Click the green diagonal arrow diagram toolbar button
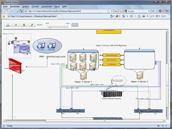The image size is (172, 129). (32, 25)
